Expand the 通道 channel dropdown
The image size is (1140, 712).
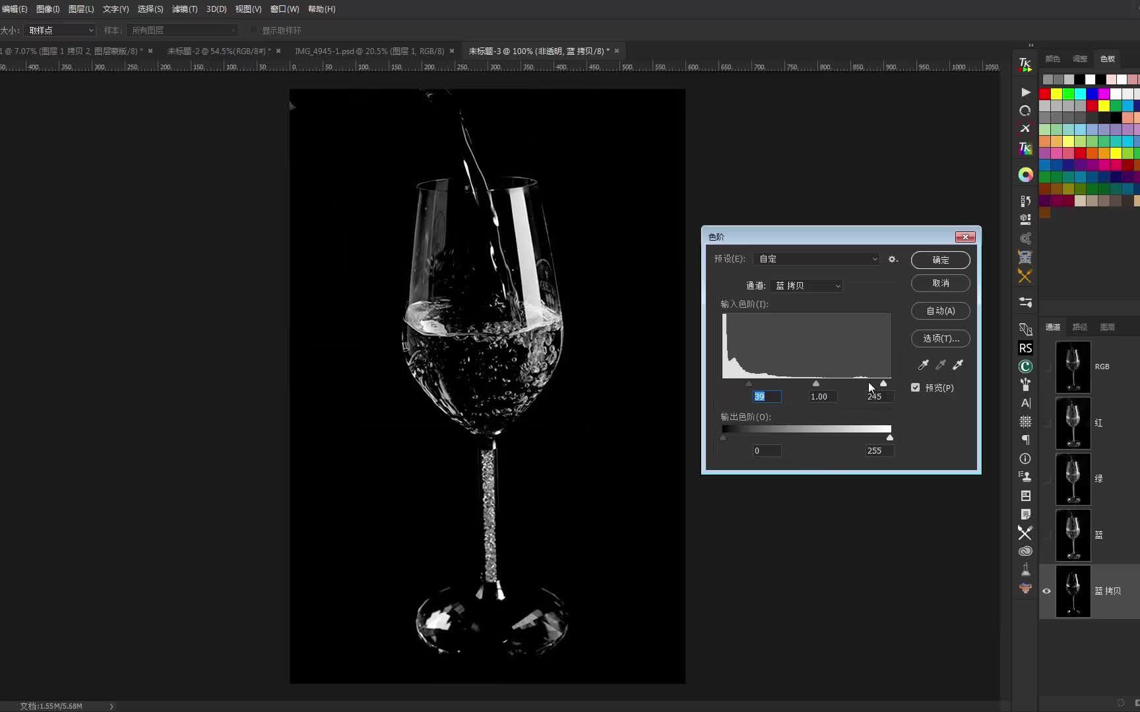[x=806, y=285]
